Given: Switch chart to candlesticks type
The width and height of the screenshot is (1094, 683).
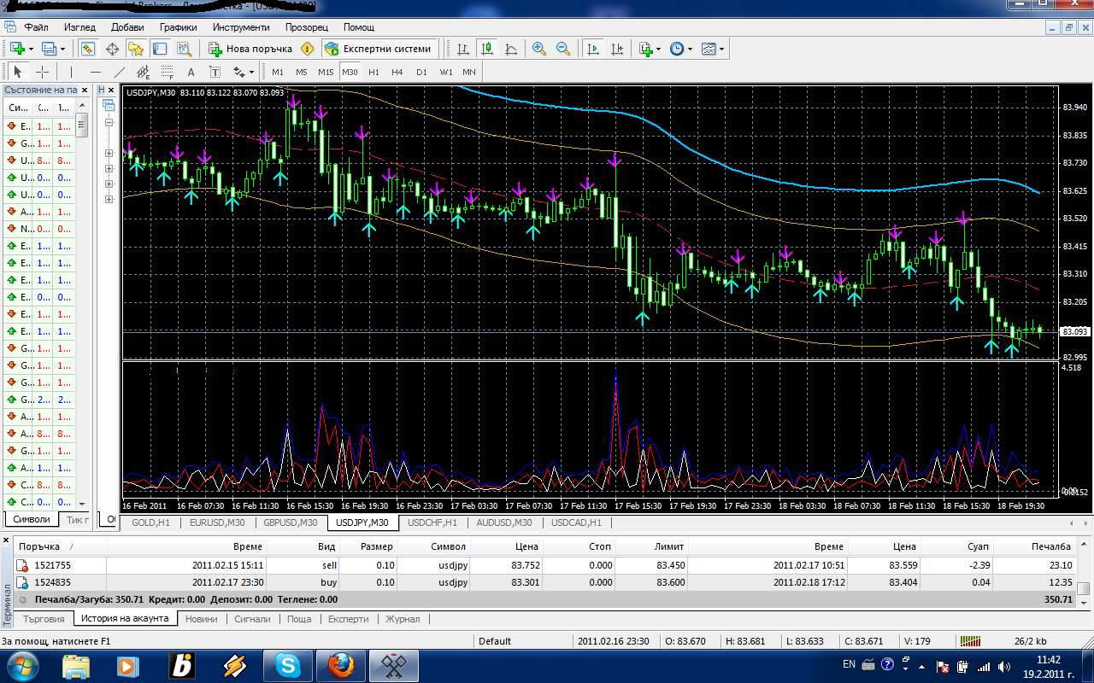Looking at the screenshot, I should tap(486, 49).
